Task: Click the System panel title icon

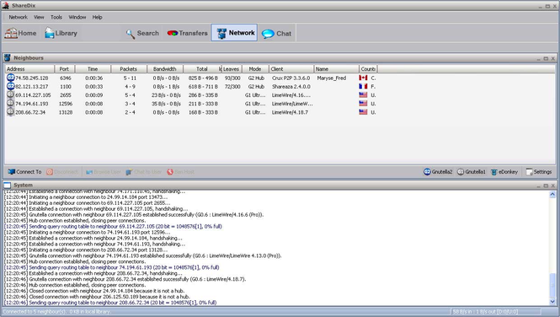Action: 8,185
